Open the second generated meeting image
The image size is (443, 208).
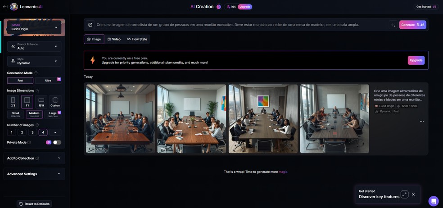(x=192, y=119)
